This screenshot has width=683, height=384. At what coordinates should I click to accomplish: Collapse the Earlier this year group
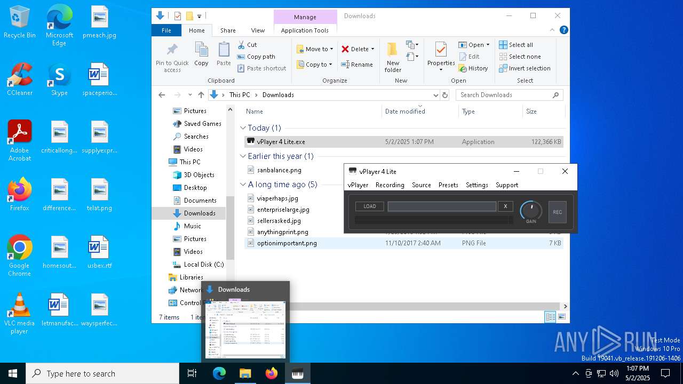coord(243,156)
